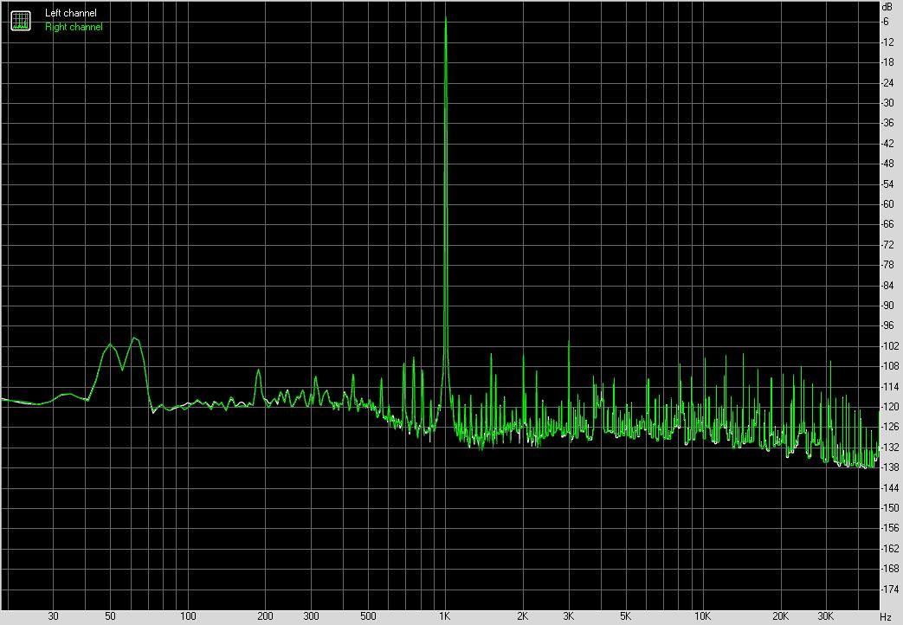Image resolution: width=903 pixels, height=625 pixels.
Task: Click the -174 dB axis label
Action: click(x=886, y=590)
